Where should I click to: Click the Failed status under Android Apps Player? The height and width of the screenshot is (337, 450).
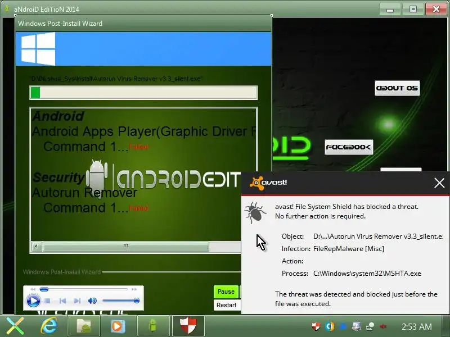(138, 147)
